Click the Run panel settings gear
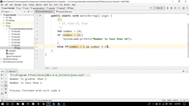This screenshot has height=106, width=189. (x=183, y=71)
